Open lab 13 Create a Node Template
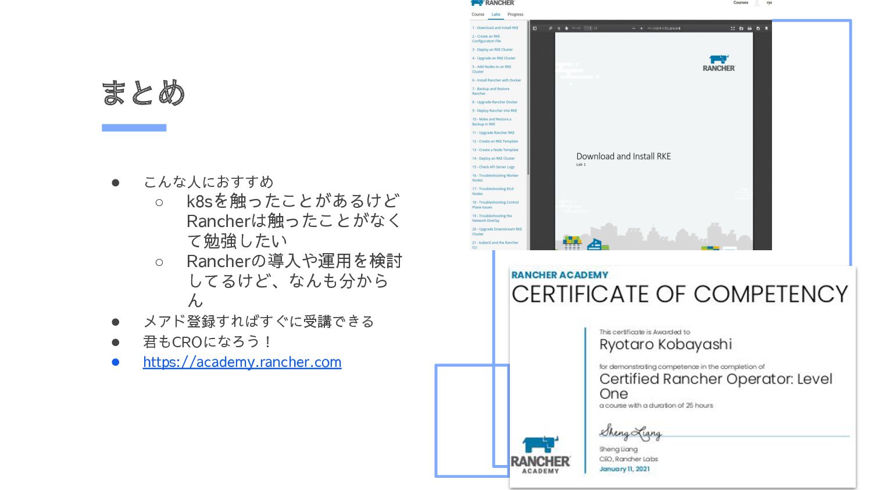The height and width of the screenshot is (490, 872). click(495, 150)
